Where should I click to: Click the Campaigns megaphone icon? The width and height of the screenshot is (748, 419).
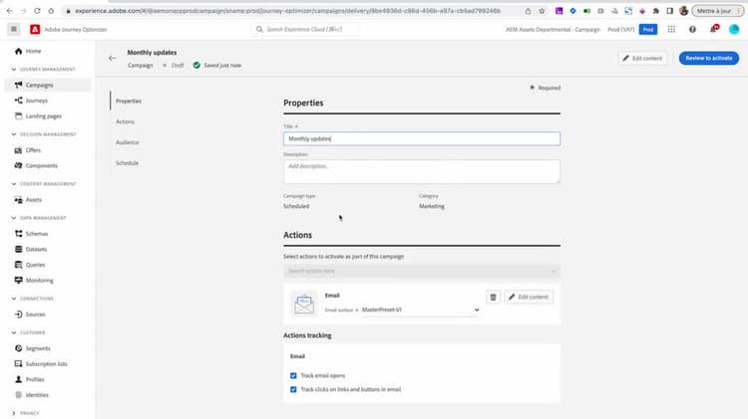19,85
